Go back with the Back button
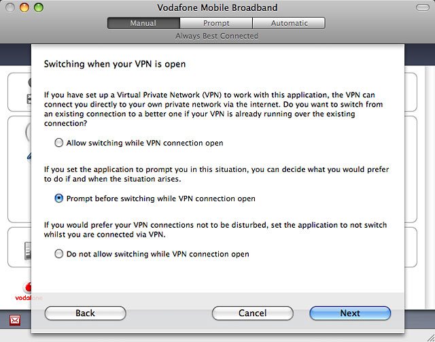The width and height of the screenshot is (435, 342). 85,313
